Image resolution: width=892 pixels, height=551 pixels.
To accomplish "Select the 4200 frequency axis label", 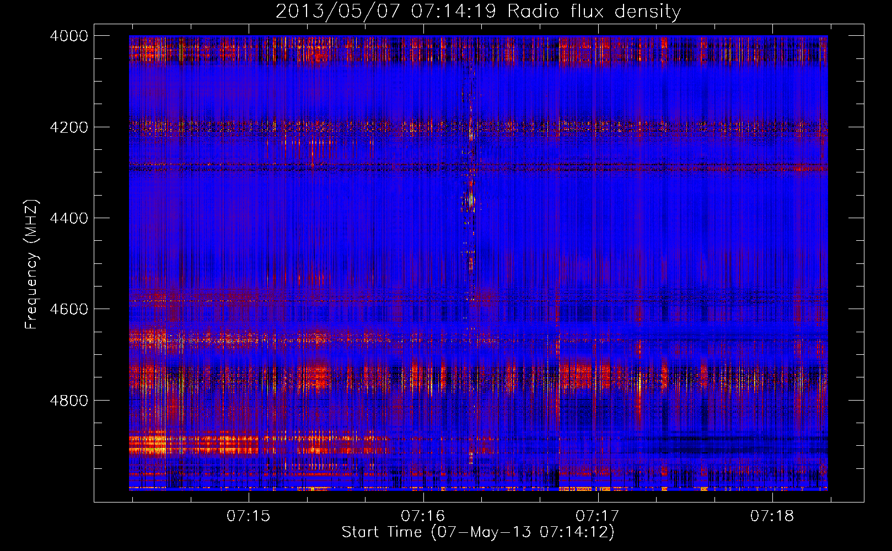I will pyautogui.click(x=69, y=127).
